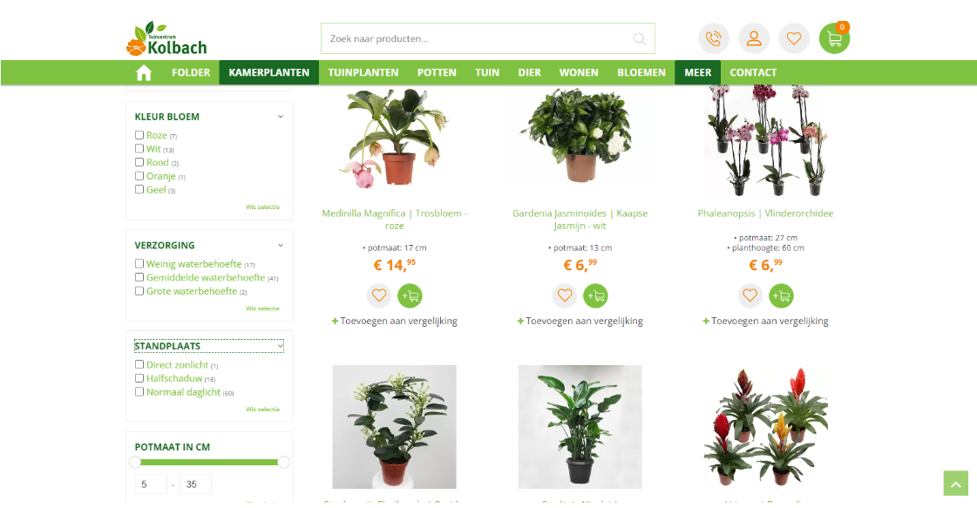This screenshot has height=508, width=977.
Task: Open the phone contact icon
Action: pos(714,38)
